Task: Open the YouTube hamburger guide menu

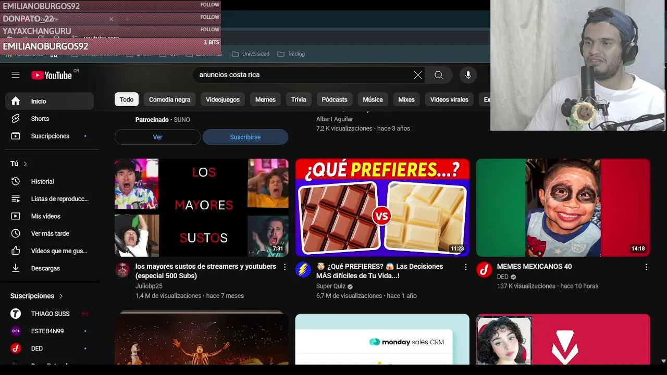Action: coord(16,75)
